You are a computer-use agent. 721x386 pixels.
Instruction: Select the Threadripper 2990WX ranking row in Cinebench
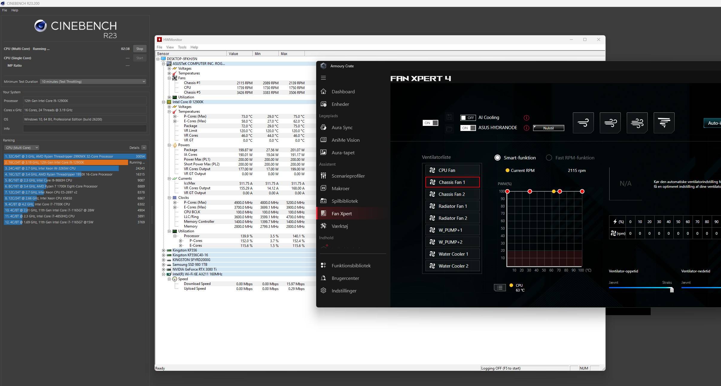pyautogui.click(x=75, y=156)
